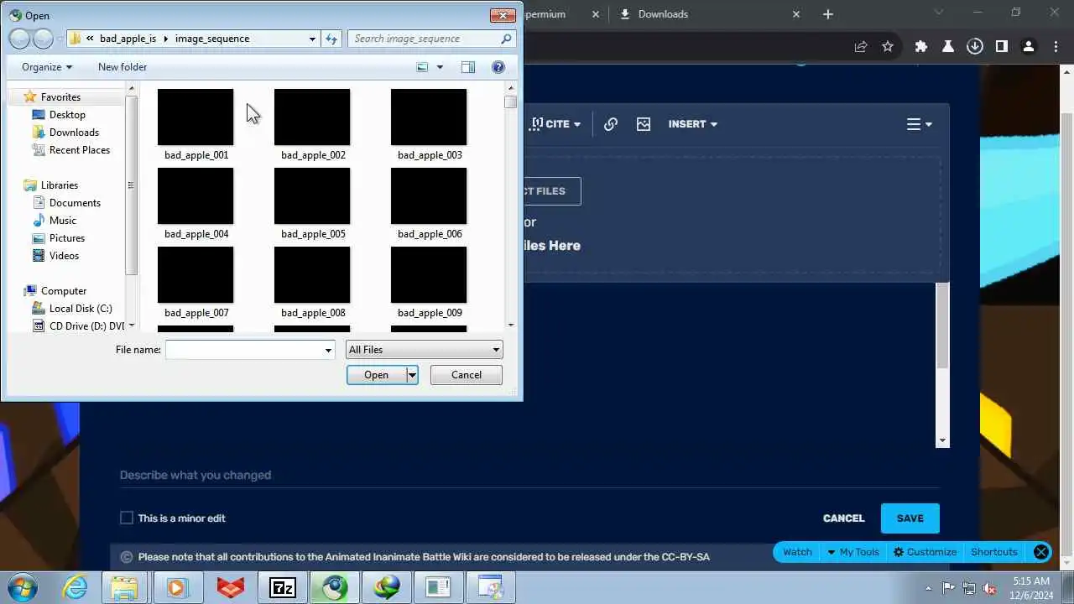Open 7-Zip from taskbar
This screenshot has width=1074, height=604.
pyautogui.click(x=283, y=587)
